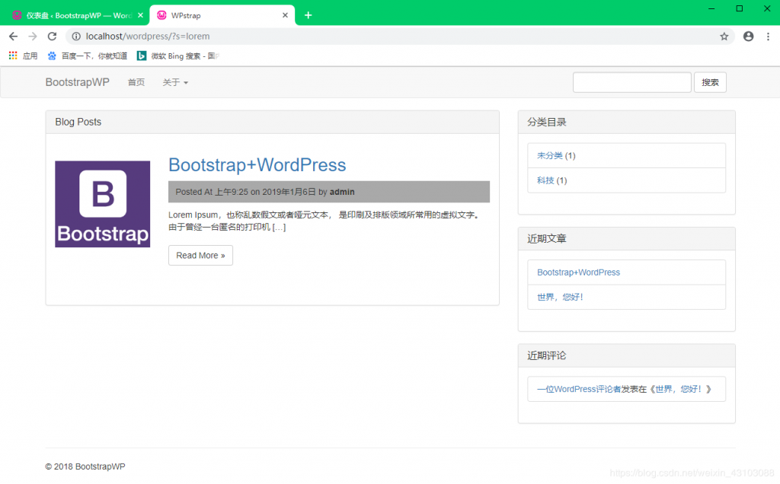
Task: Click the 搜索 search button
Action: click(710, 82)
